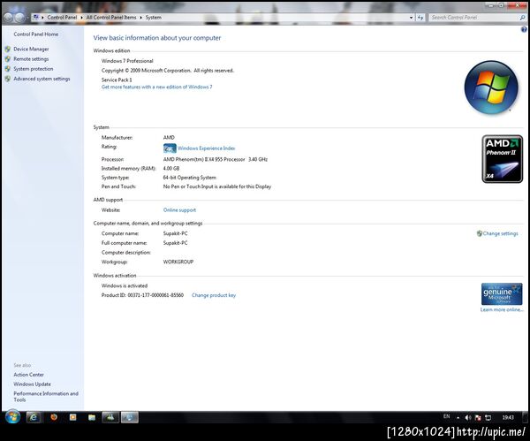The height and width of the screenshot is (441, 530).
Task: Launch Firefox from the taskbar
Action: click(54, 417)
